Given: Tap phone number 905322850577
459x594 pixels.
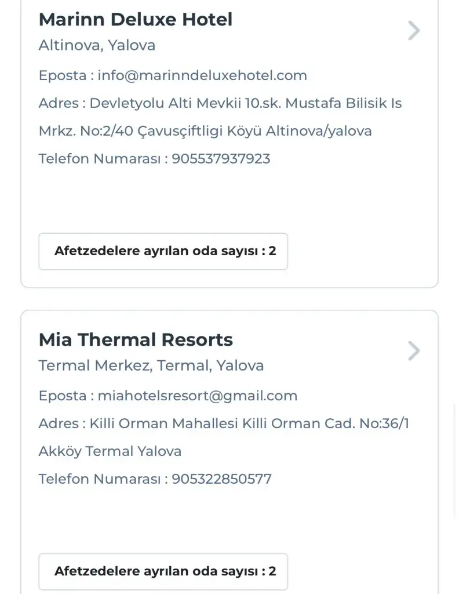Looking at the screenshot, I should click(x=222, y=479).
